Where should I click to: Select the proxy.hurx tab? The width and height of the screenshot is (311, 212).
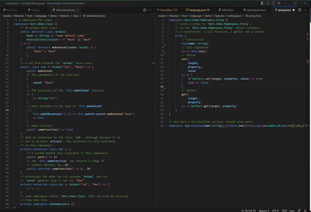(284, 10)
